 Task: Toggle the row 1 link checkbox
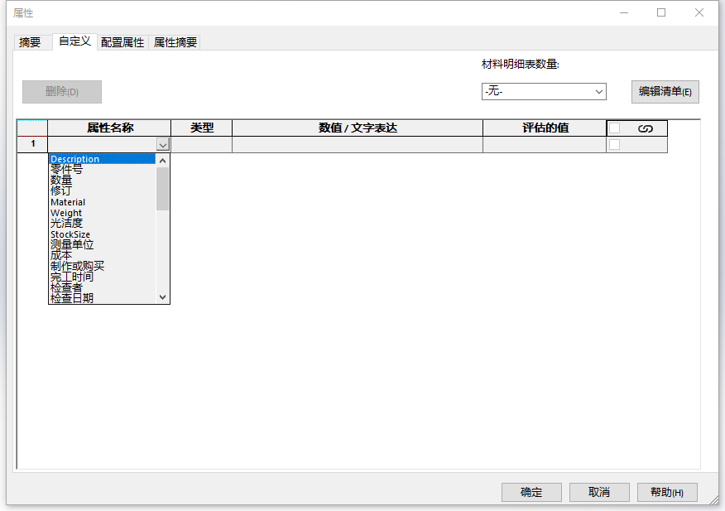(614, 144)
